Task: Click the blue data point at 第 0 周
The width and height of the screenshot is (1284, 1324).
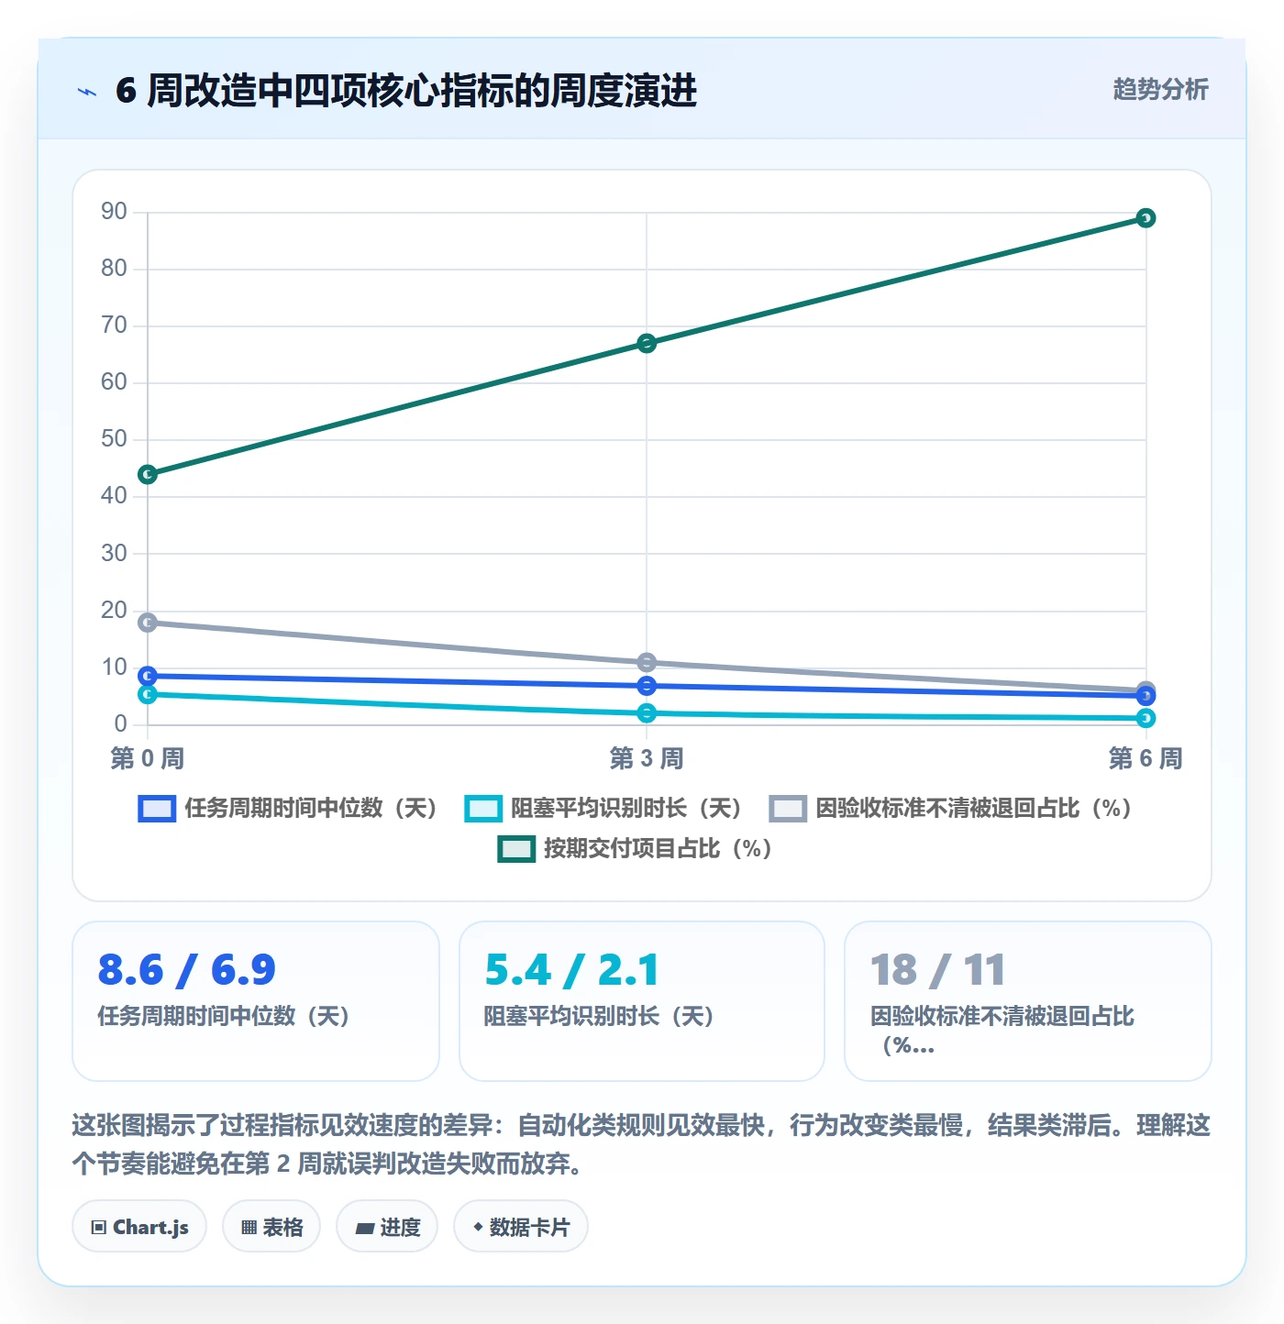Action: point(148,676)
